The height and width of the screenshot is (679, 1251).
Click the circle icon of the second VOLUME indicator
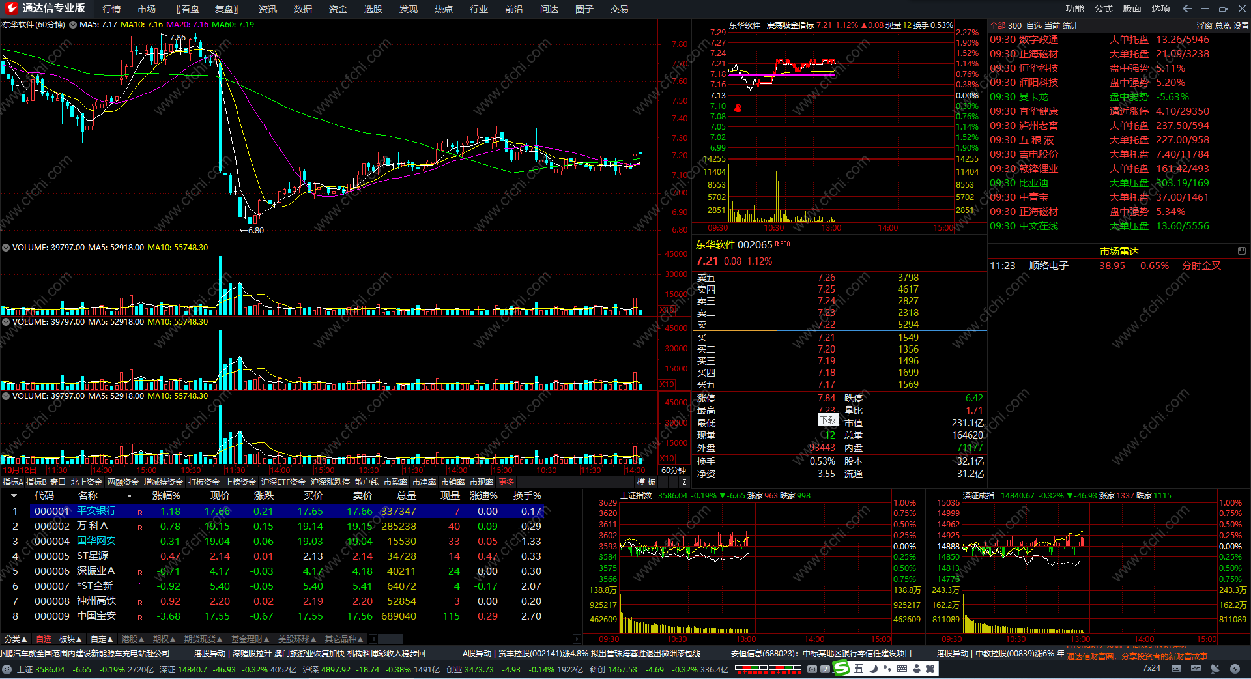(x=6, y=322)
